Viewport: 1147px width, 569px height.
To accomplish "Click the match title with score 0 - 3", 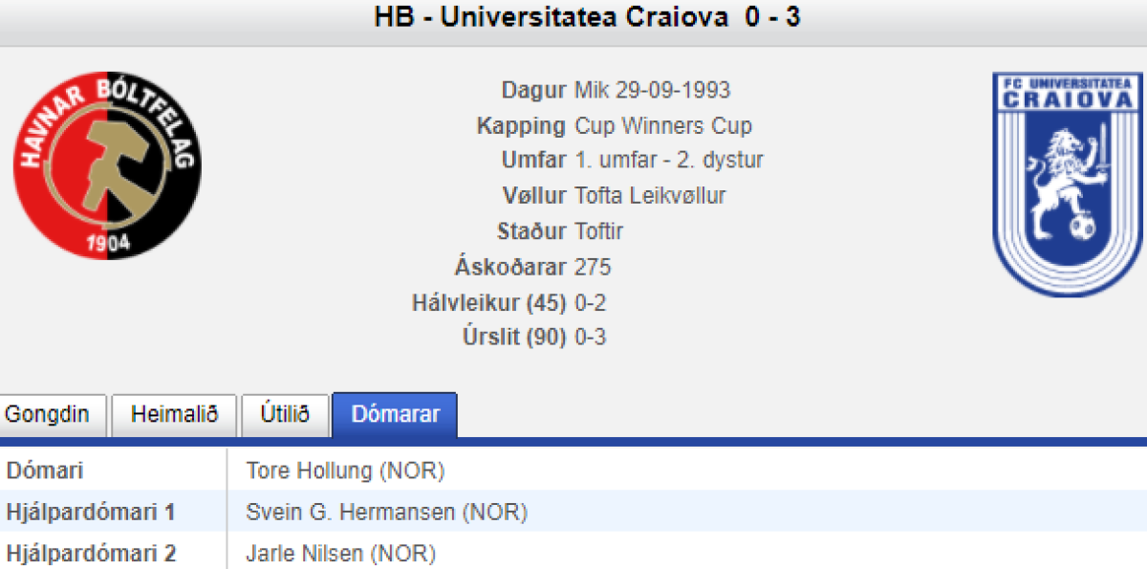I will [x=587, y=17].
